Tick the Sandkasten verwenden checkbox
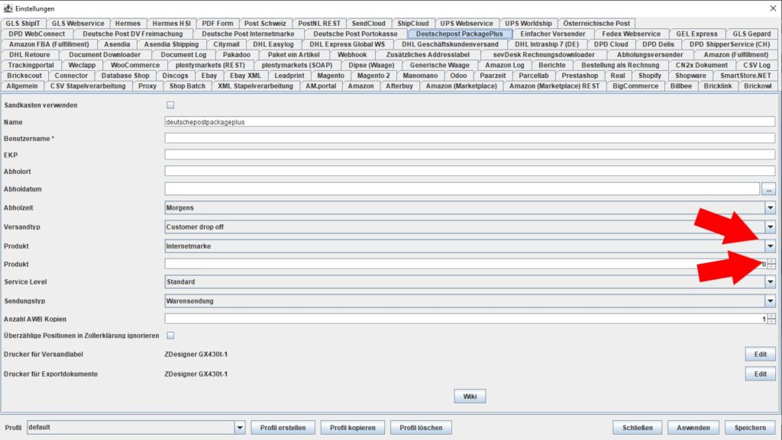The width and height of the screenshot is (782, 440). [170, 105]
